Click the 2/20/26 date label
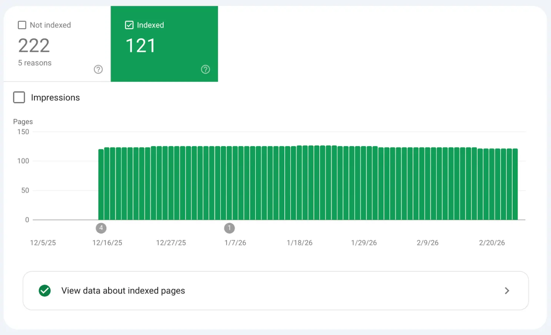The height and width of the screenshot is (335, 551). (491, 242)
